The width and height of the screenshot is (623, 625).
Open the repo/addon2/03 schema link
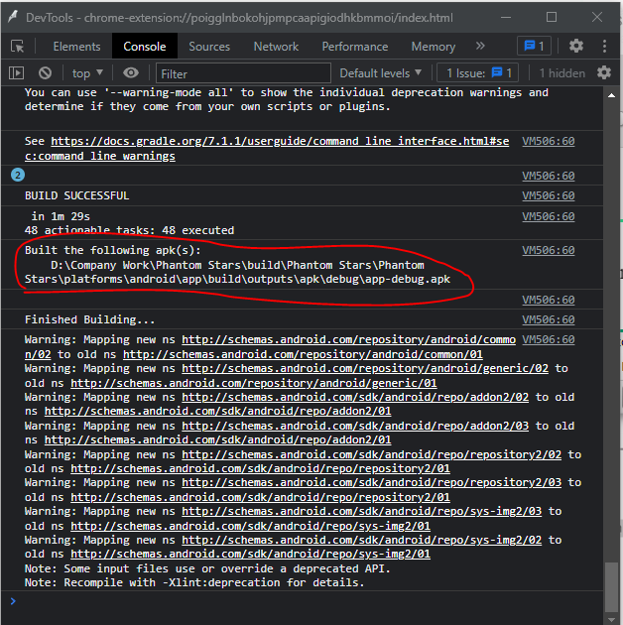(x=355, y=426)
